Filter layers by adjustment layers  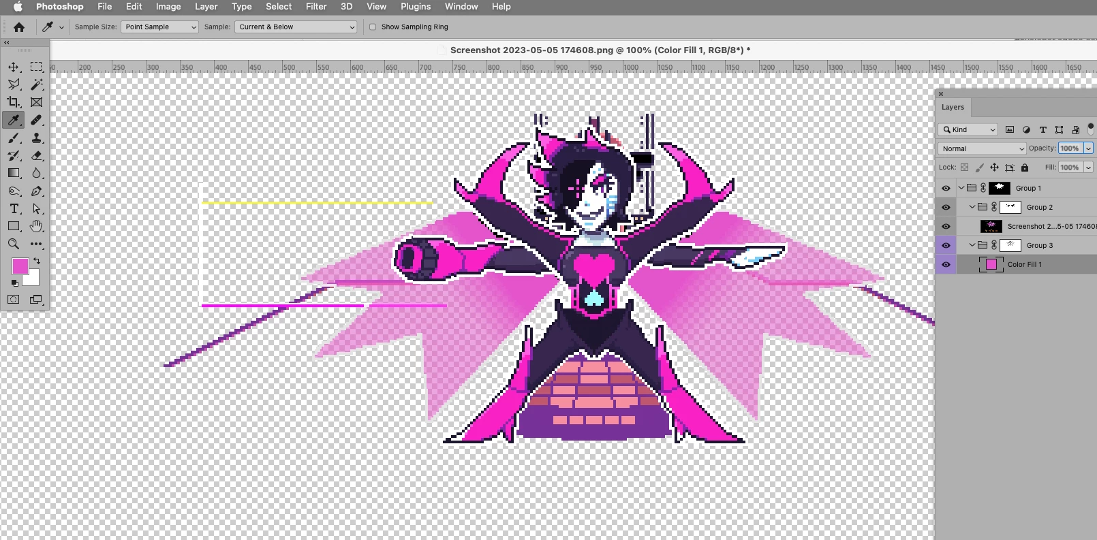click(1026, 129)
